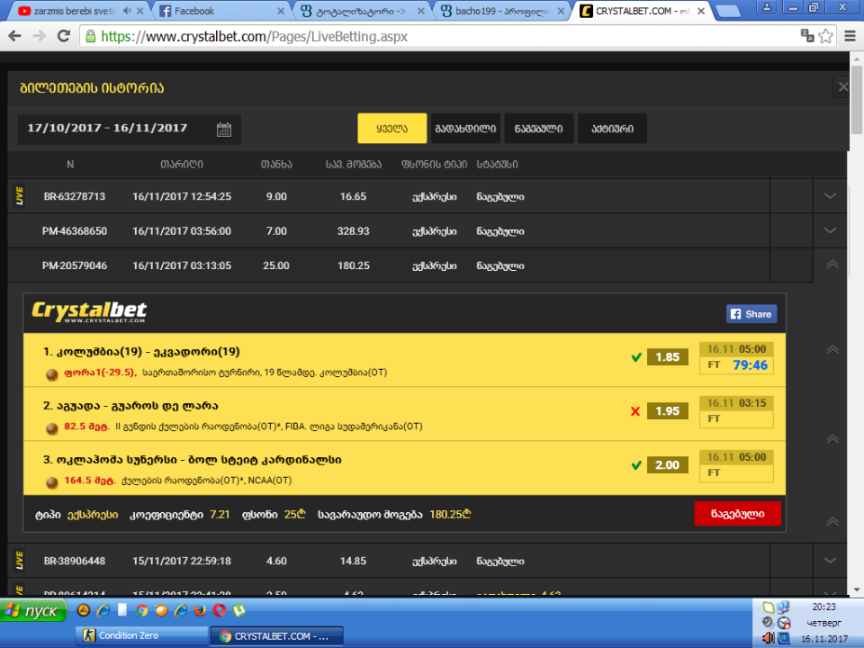Expand ticket PM-46368650 details
The width and height of the screenshot is (864, 648).
(830, 230)
